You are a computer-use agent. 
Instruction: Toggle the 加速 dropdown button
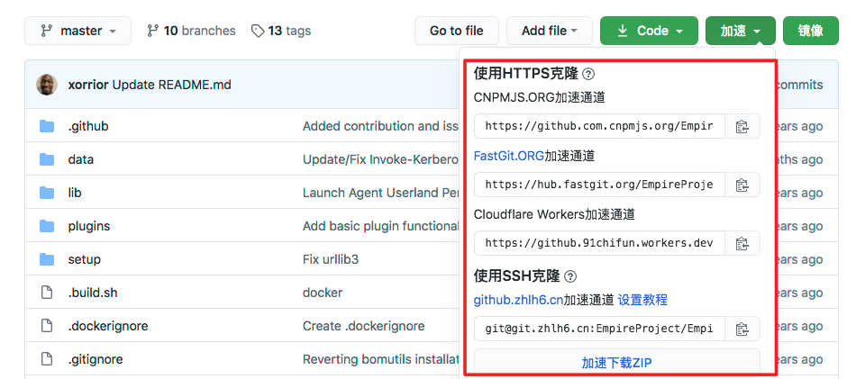point(741,31)
